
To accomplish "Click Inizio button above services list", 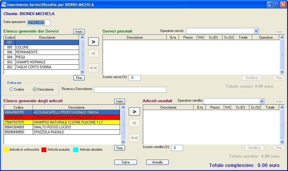I will coord(79,32).
